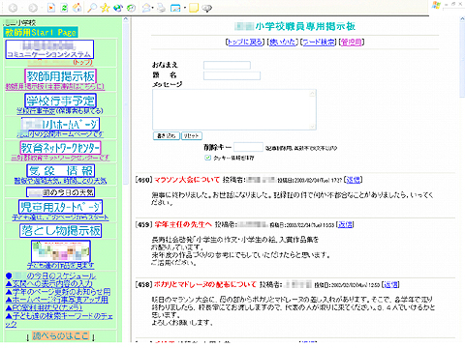
Task: Open the 学年のページ更新のお知らせ用 link
Action: (x=58, y=292)
